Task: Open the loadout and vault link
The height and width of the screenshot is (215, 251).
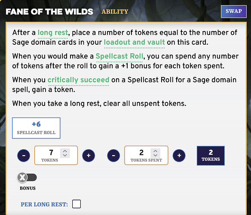Action: coord(134,42)
